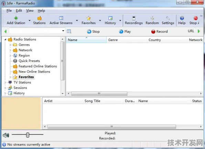Open the History toolbar button
The image size is (205, 149).
[110, 20]
